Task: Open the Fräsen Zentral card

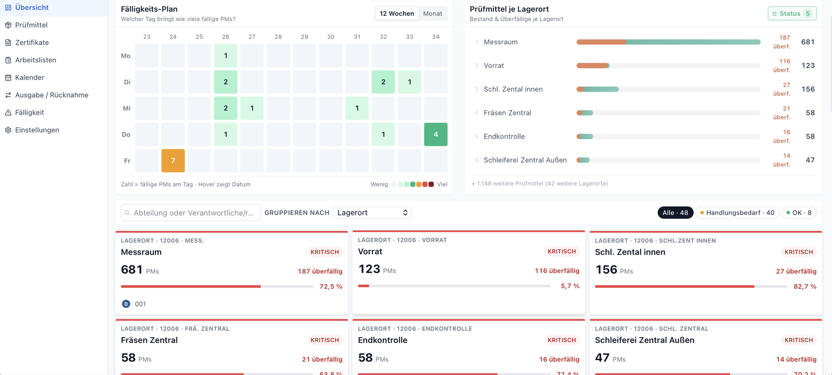Action: [232, 346]
